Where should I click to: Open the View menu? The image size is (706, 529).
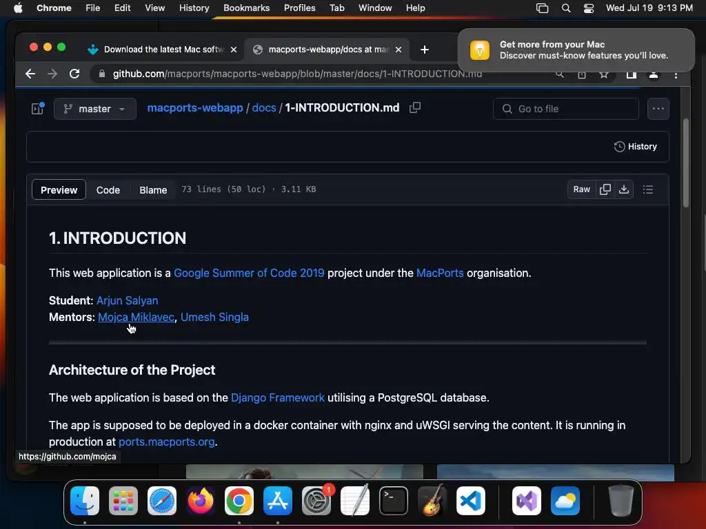coord(154,8)
